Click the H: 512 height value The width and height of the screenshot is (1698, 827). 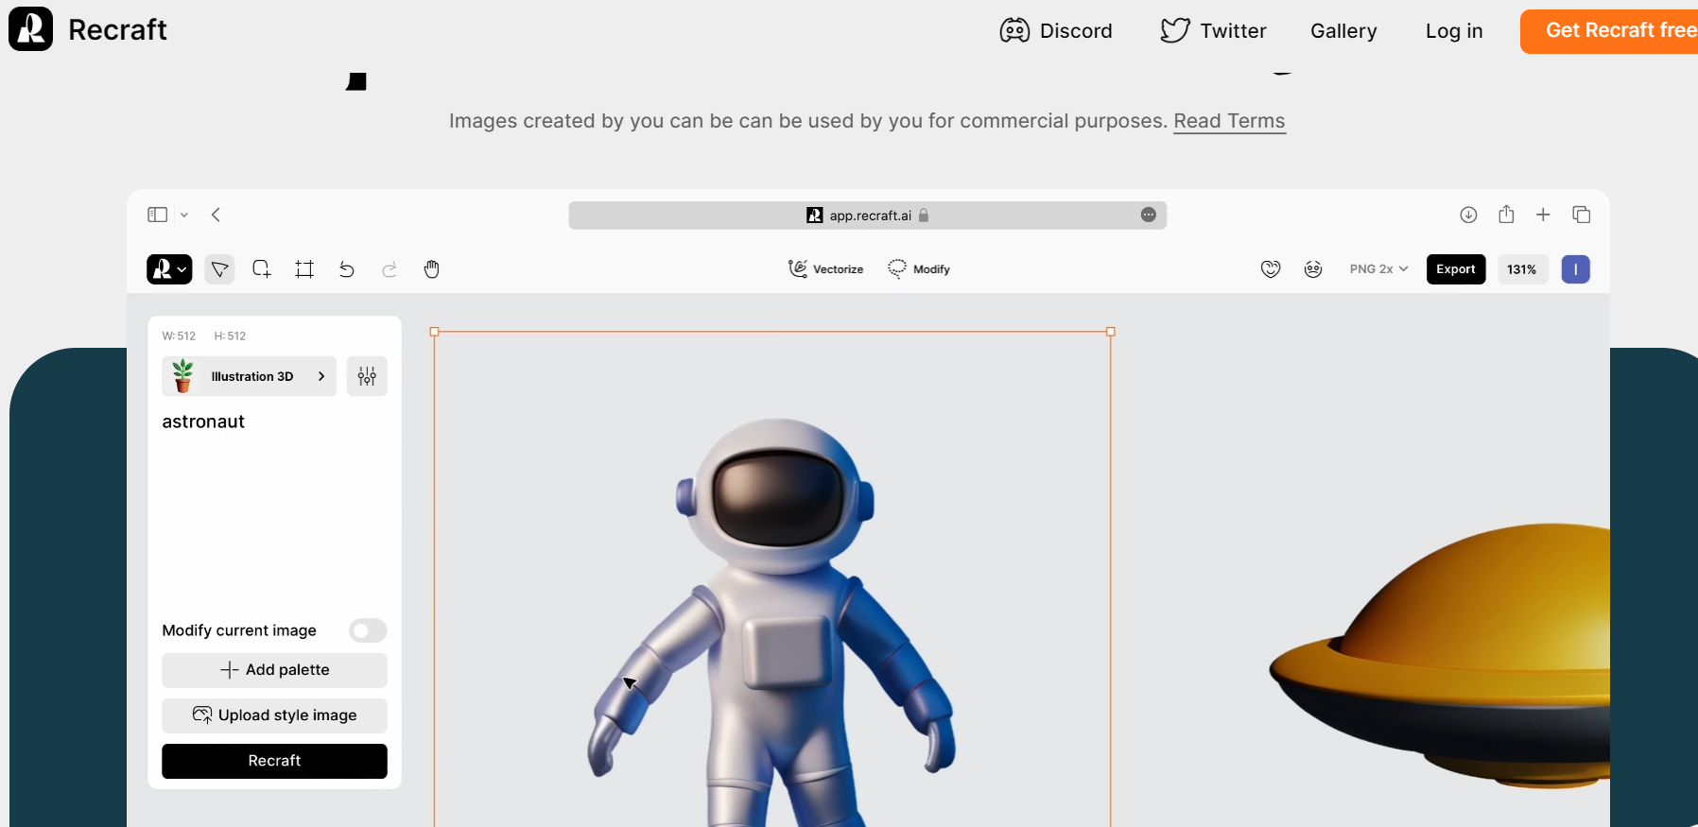(x=230, y=336)
